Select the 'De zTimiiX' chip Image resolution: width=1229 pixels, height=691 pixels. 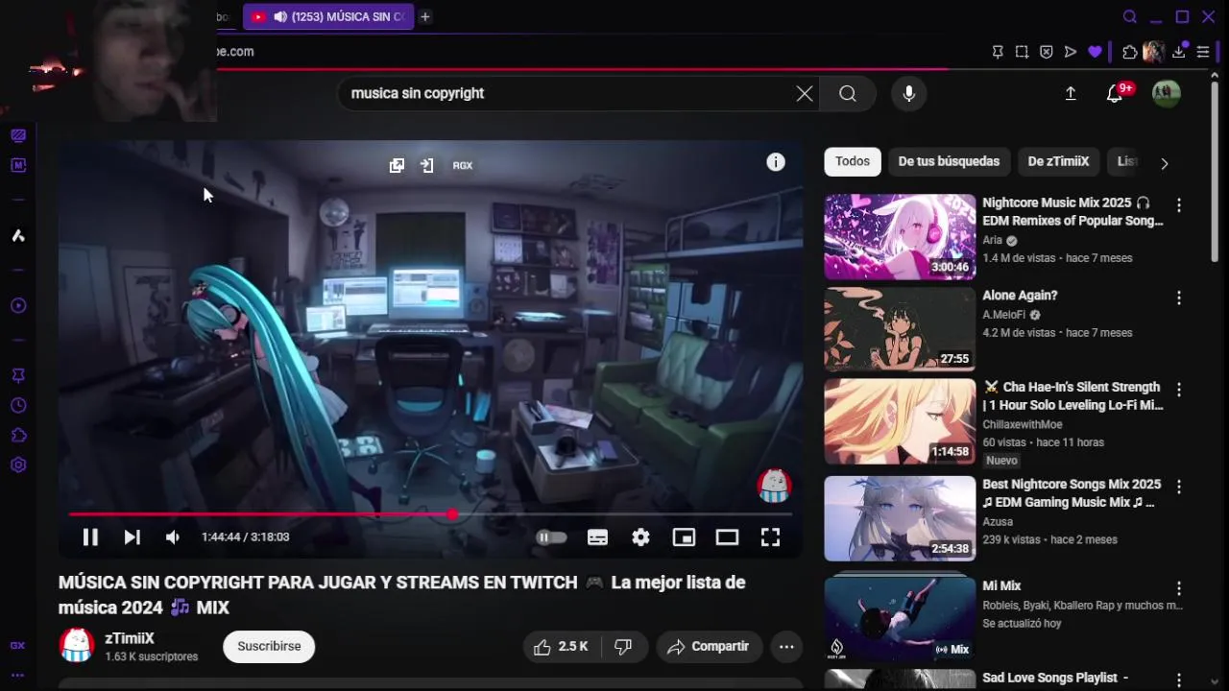pyautogui.click(x=1058, y=161)
